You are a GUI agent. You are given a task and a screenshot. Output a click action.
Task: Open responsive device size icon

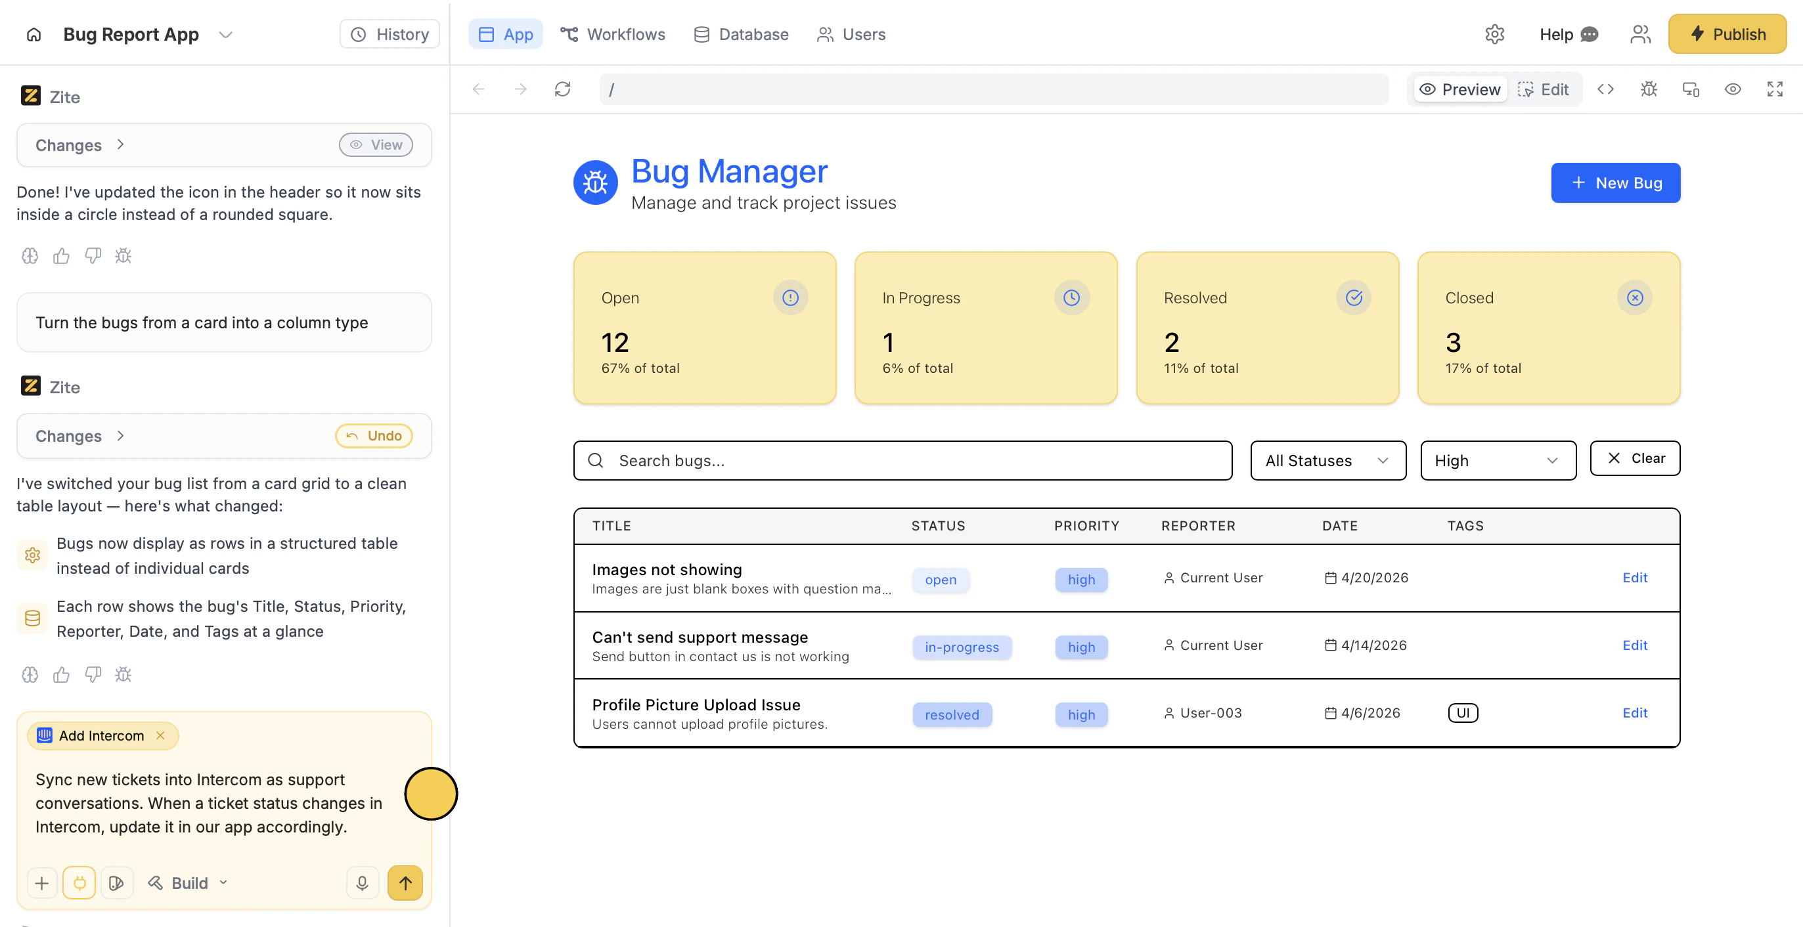[1690, 89]
